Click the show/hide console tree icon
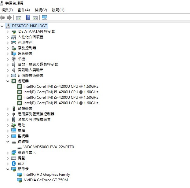This screenshot has height=188, width=190. 19,18
